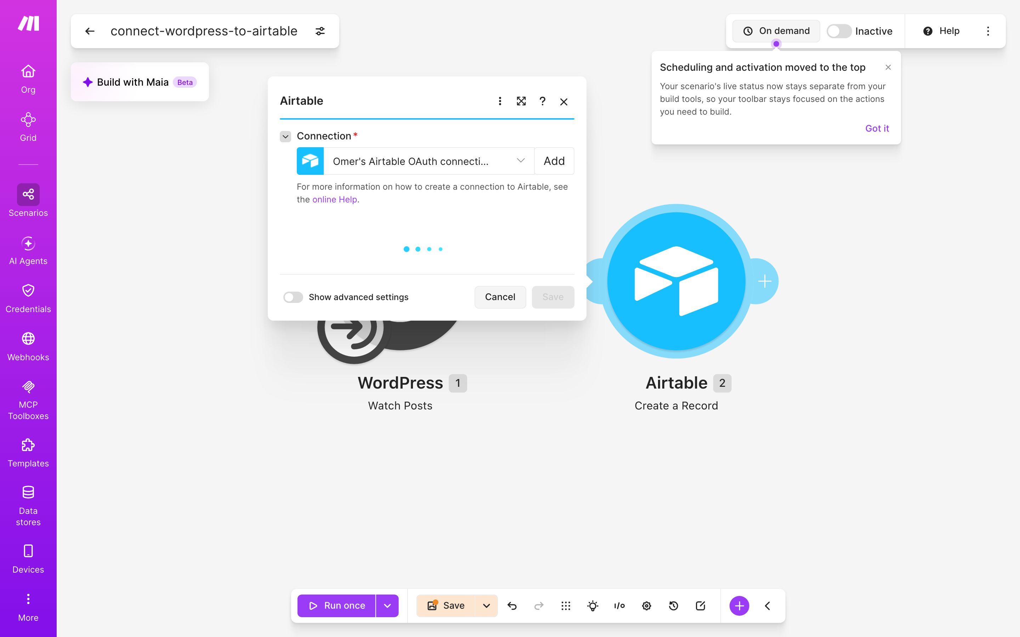1020x637 pixels.
Task: Open scenario settings sliders icon
Action: pyautogui.click(x=320, y=31)
